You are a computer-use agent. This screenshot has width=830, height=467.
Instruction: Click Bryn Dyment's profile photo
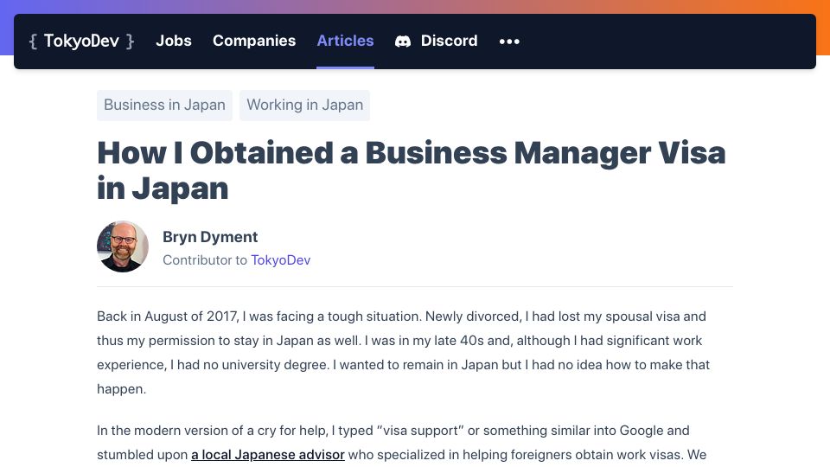[x=123, y=246]
